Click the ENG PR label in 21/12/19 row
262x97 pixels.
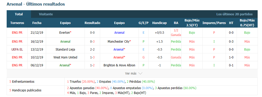point(17,33)
